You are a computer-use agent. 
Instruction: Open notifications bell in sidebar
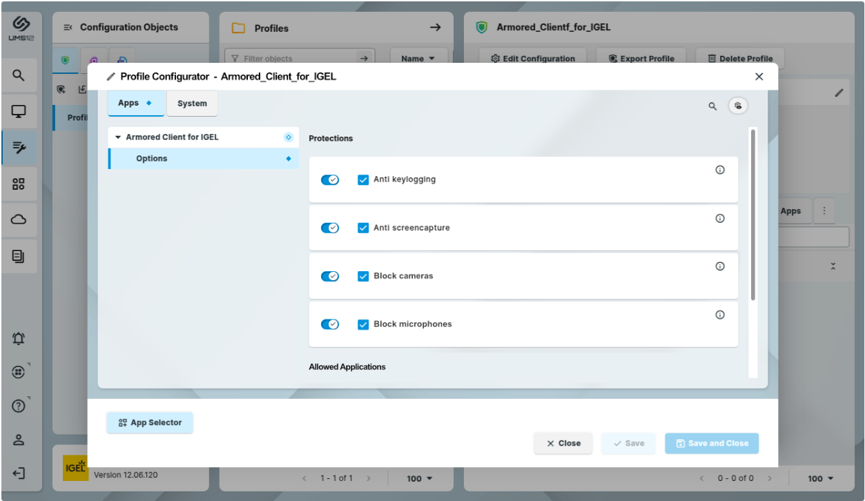click(x=19, y=339)
